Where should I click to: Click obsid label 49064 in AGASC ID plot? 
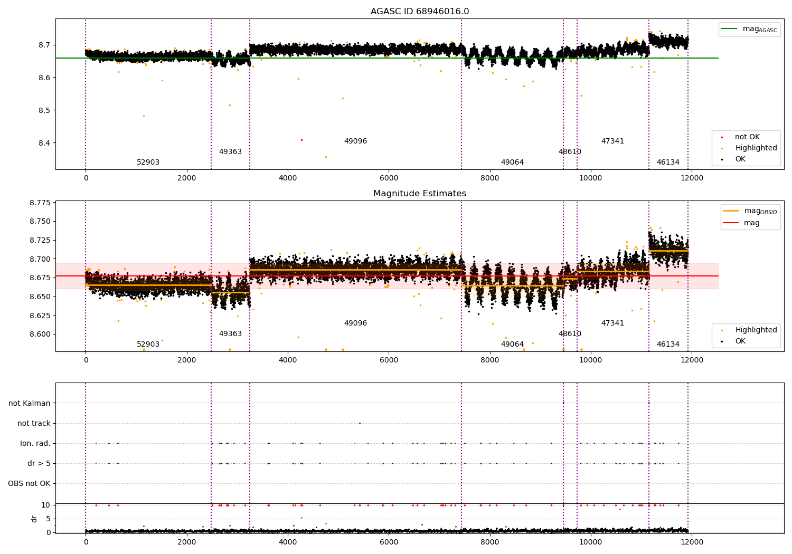[512, 163]
